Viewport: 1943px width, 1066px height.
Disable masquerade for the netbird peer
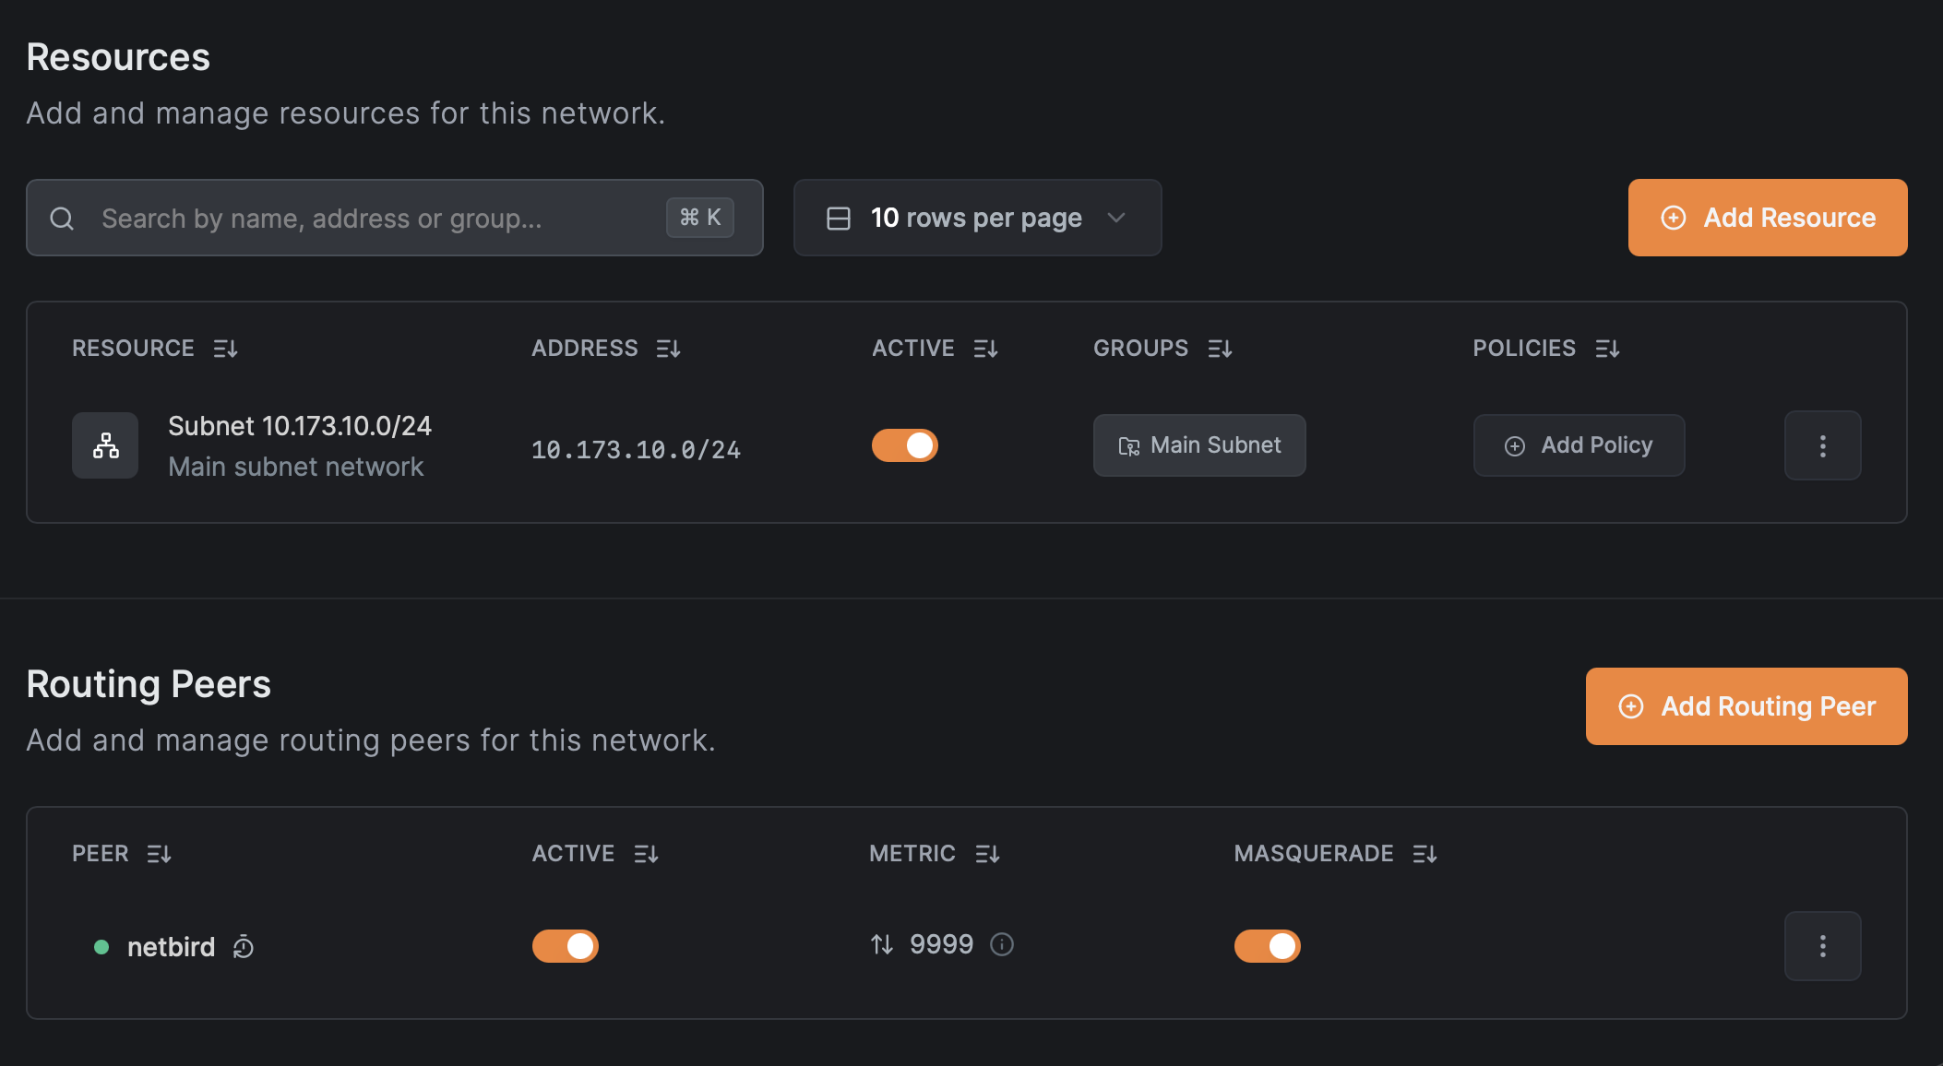click(1268, 945)
